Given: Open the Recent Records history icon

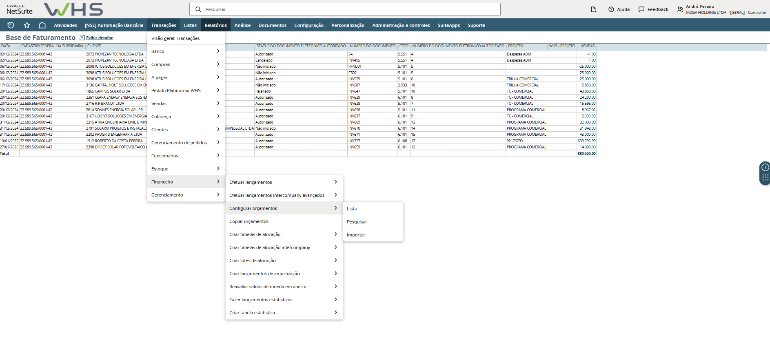Looking at the screenshot, I should 11,25.
